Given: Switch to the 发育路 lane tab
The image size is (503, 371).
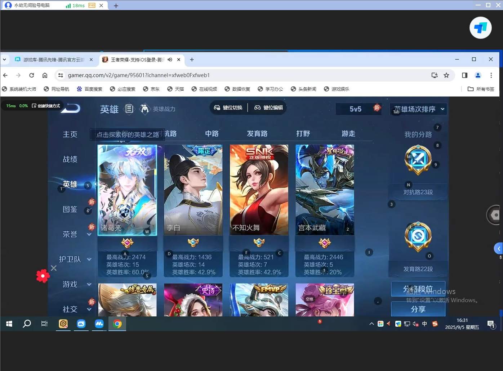Looking at the screenshot, I should pos(257,134).
